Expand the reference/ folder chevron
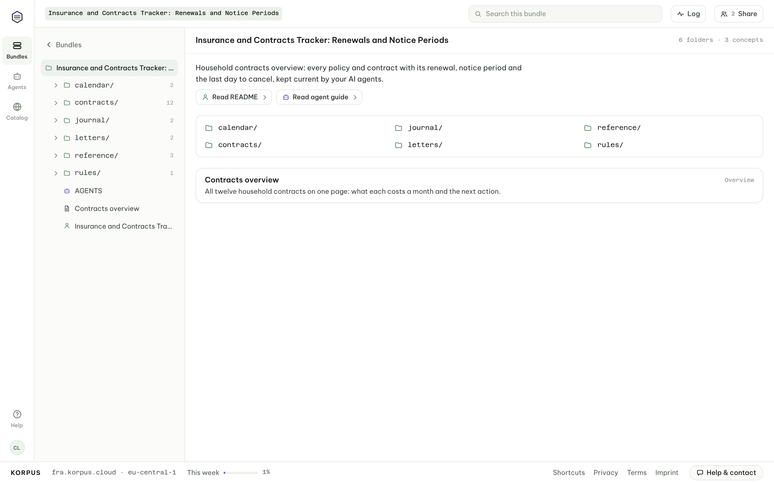This screenshot has width=774, height=483. [x=56, y=155]
